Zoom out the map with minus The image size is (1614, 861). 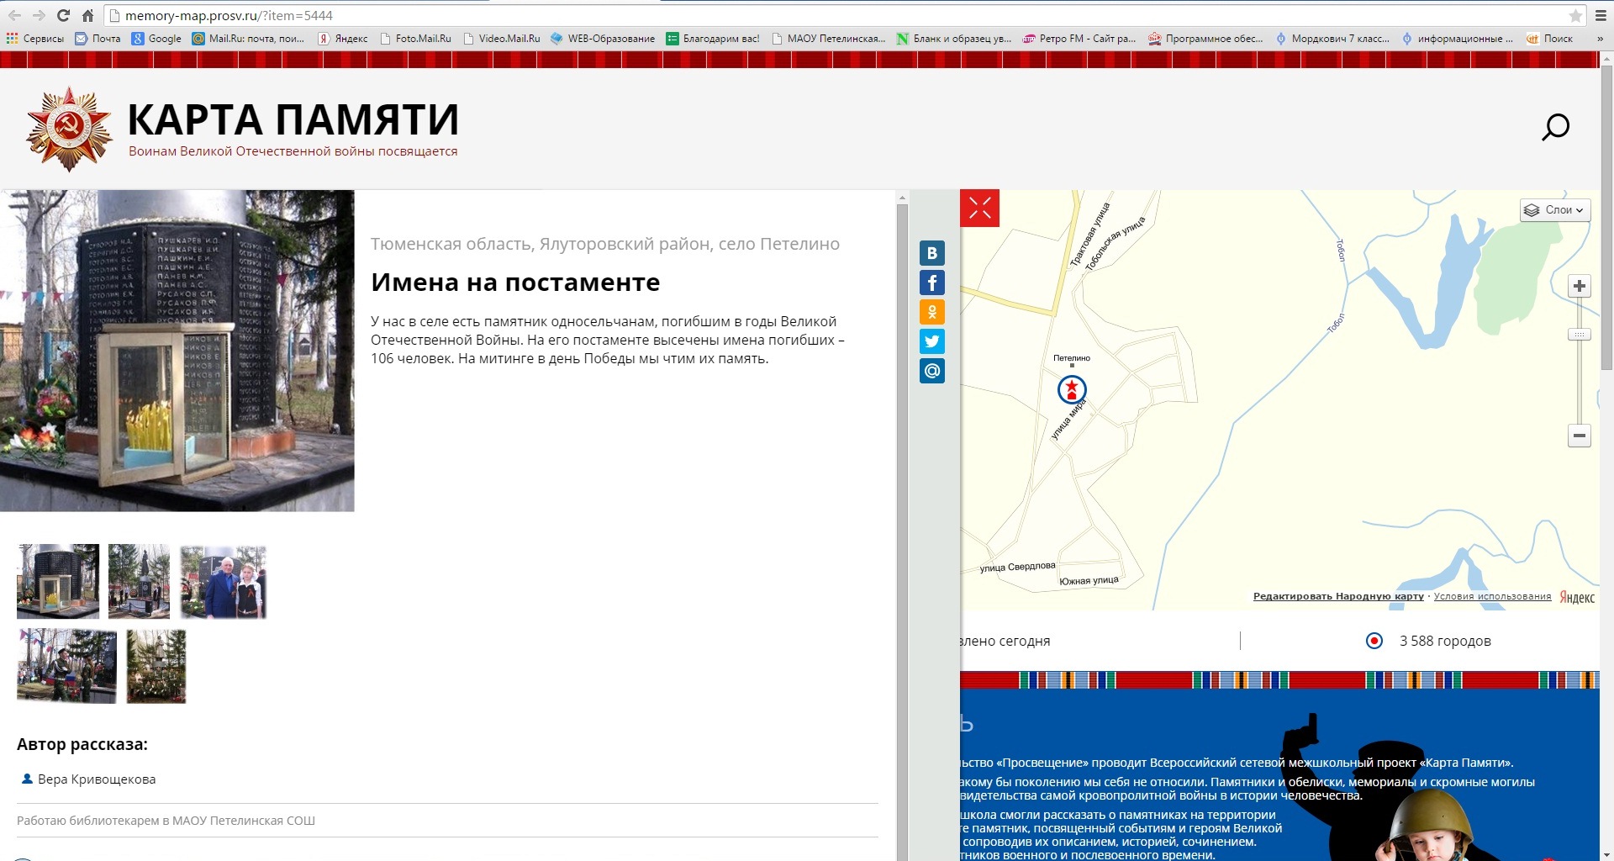pyautogui.click(x=1580, y=436)
